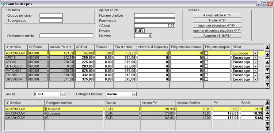Focus the Nombre field
This screenshot has height=133, width=274.
[143, 36]
